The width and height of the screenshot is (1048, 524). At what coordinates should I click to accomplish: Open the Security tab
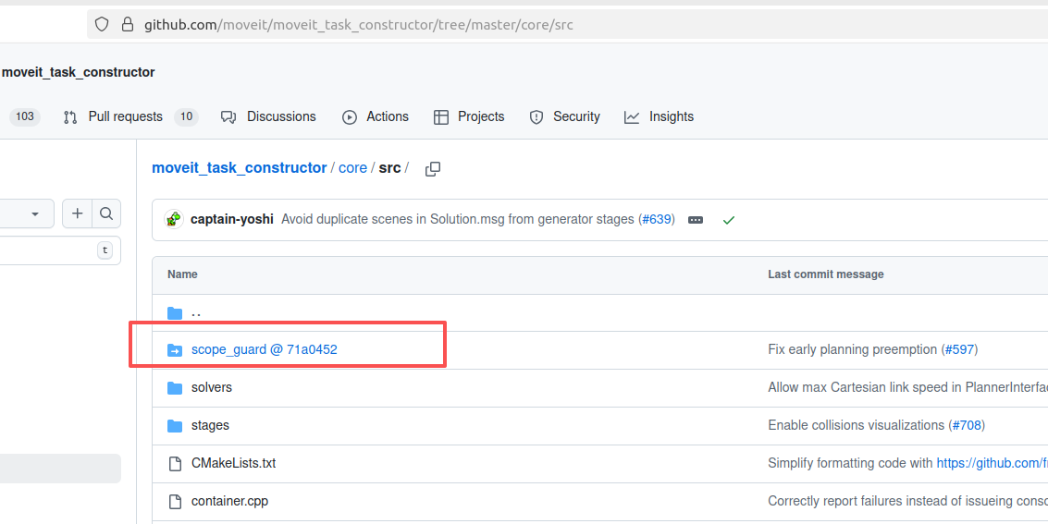click(x=577, y=116)
